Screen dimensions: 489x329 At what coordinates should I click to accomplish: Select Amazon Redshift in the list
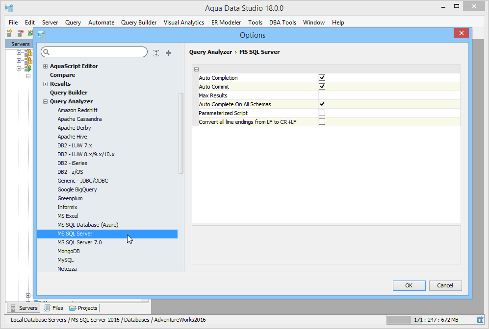click(x=77, y=110)
